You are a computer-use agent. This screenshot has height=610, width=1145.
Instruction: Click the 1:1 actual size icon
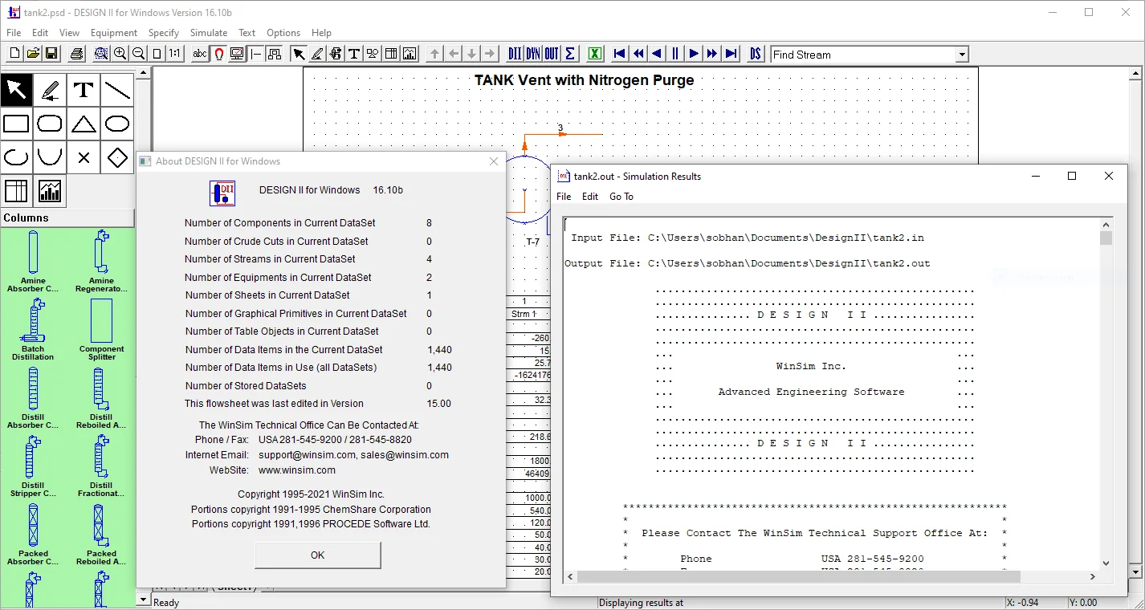(175, 54)
